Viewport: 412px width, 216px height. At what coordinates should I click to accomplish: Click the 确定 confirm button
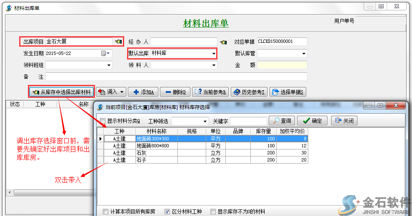tap(312, 121)
